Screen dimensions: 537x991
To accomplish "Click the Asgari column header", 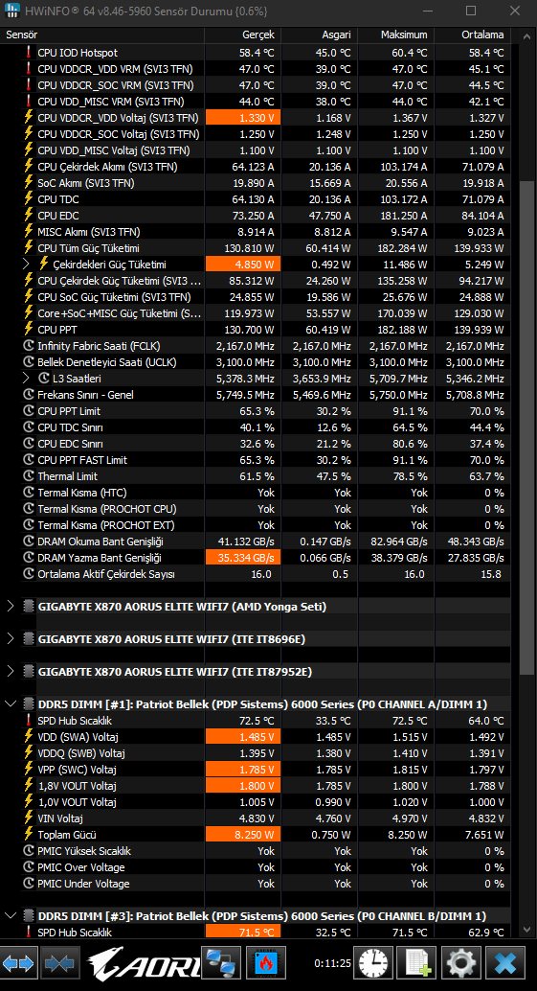I will pyautogui.click(x=320, y=35).
